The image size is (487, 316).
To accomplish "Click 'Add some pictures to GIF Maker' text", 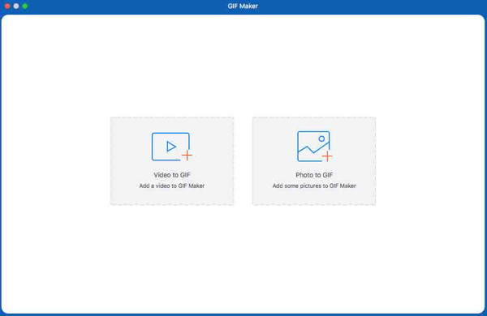I will click(314, 186).
